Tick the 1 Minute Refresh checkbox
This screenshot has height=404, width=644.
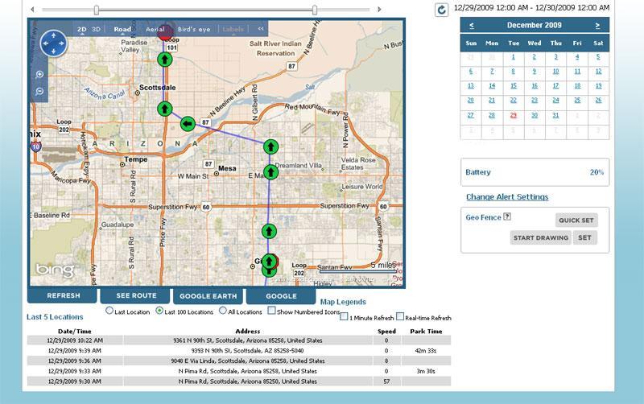tap(345, 318)
